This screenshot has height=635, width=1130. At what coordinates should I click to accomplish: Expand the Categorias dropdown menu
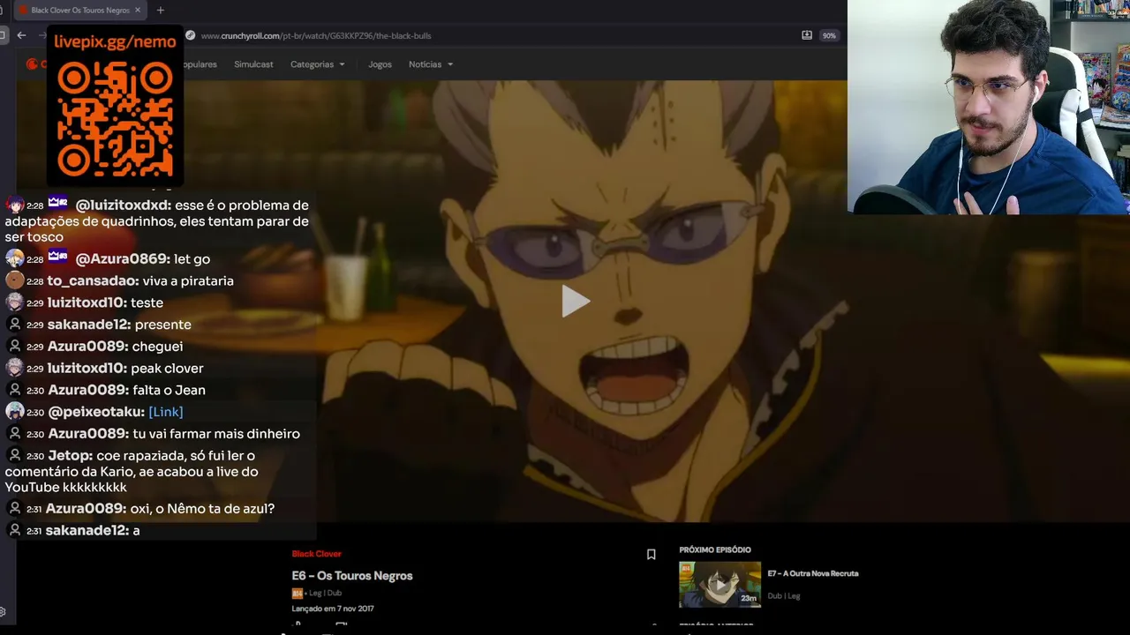(318, 64)
